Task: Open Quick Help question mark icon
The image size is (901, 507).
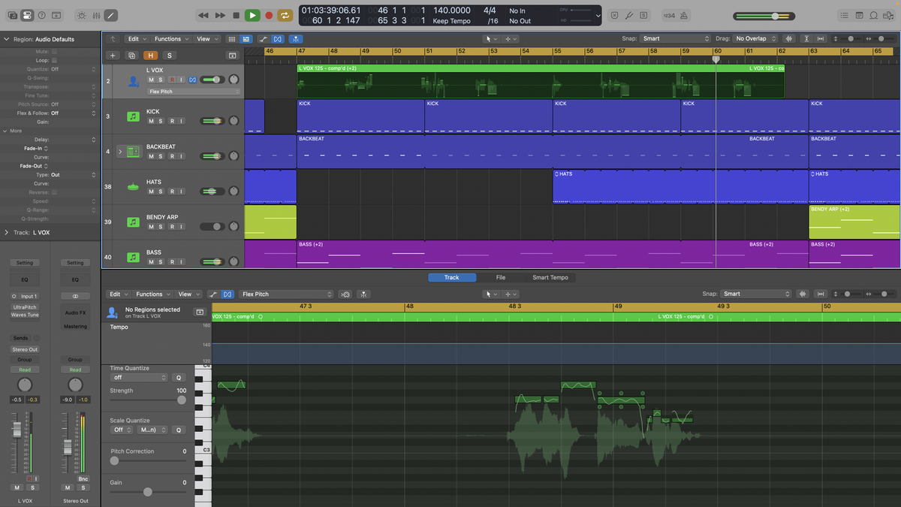Action: [x=41, y=15]
